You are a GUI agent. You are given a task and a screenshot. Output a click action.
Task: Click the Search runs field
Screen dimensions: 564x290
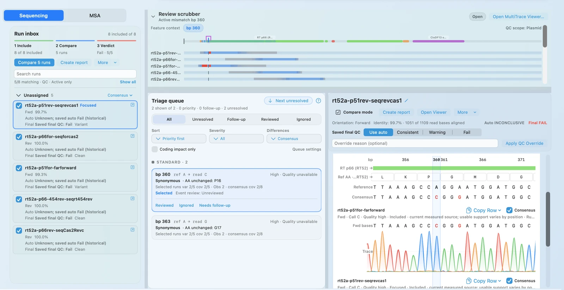[x=75, y=74]
